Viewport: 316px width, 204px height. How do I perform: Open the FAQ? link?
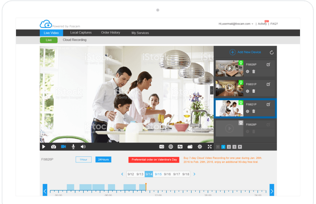pyautogui.click(x=274, y=24)
